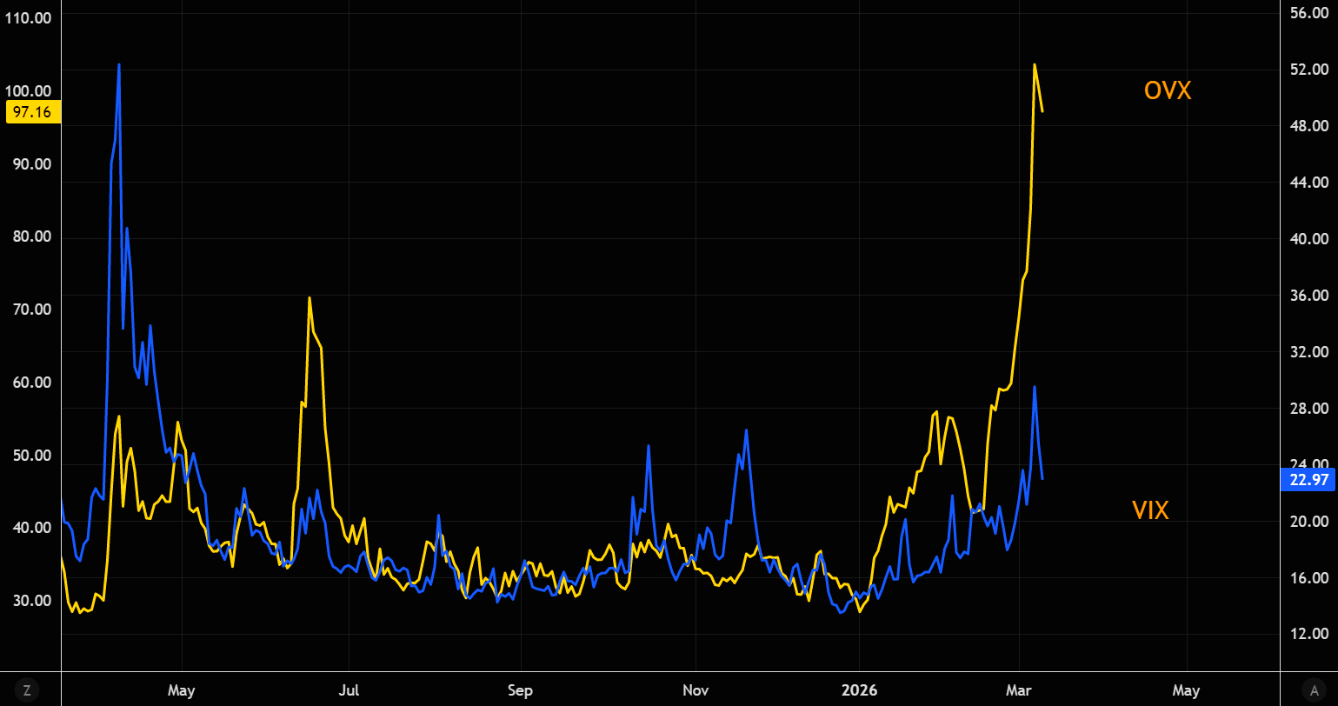Click the Sep label on time axis
This screenshot has width=1338, height=706.
coord(519,690)
